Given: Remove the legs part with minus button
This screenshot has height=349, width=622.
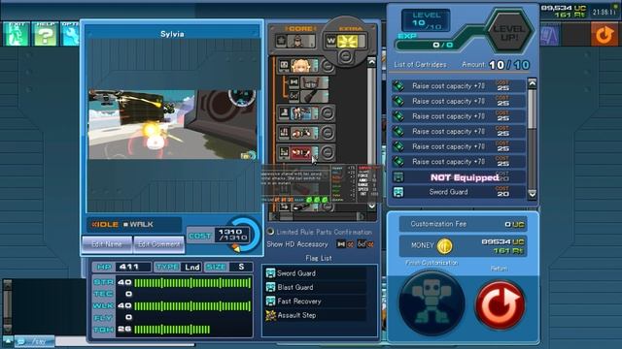Looking at the screenshot, I should [328, 113].
